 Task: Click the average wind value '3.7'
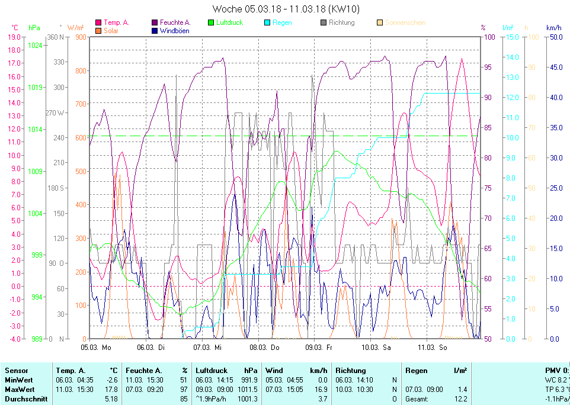click(322, 399)
